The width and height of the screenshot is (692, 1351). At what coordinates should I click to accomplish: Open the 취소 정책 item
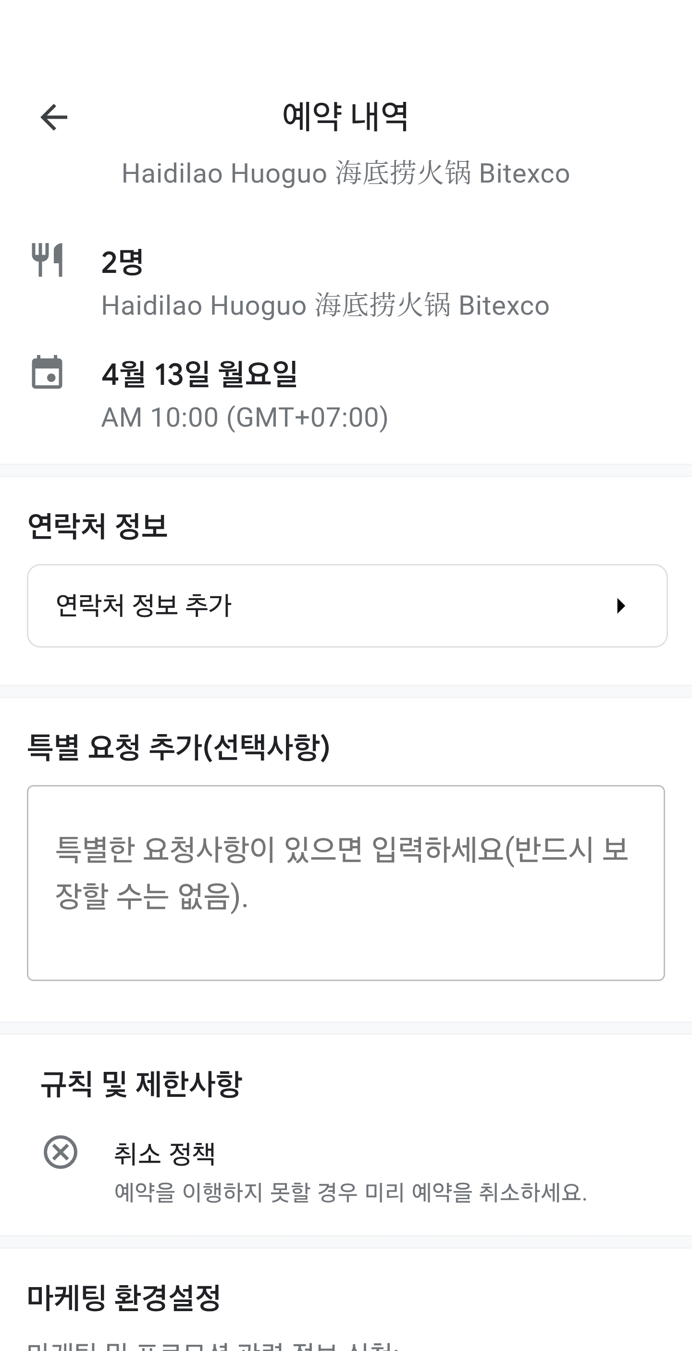pos(165,1153)
